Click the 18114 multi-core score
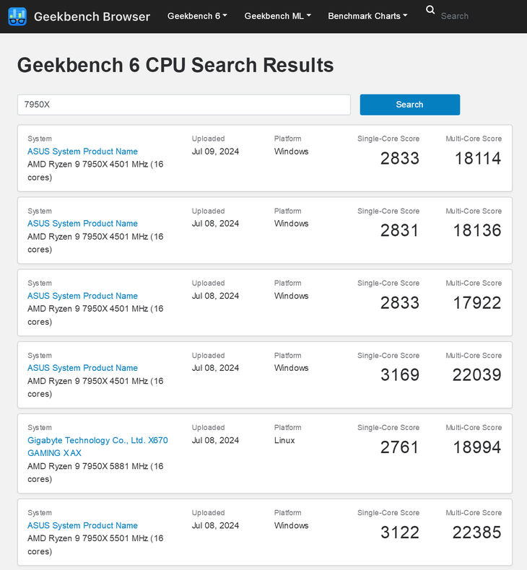527x570 pixels. click(x=477, y=158)
